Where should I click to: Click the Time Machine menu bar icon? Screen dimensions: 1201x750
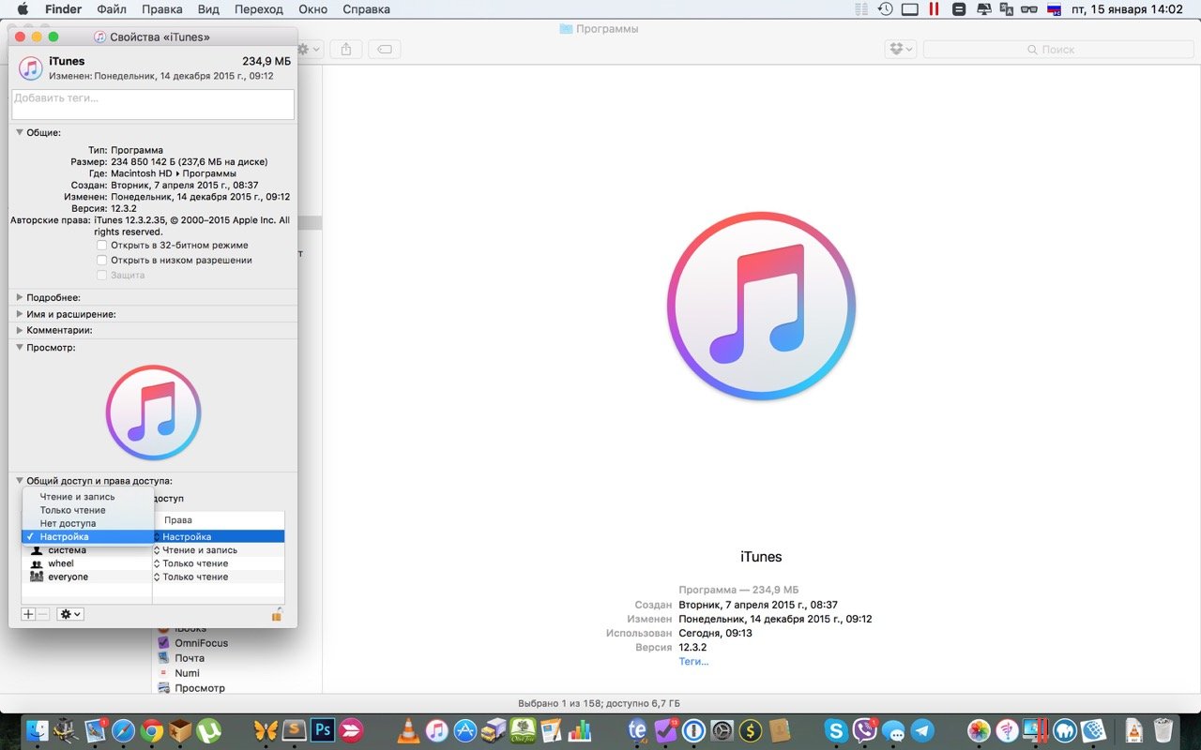885,9
